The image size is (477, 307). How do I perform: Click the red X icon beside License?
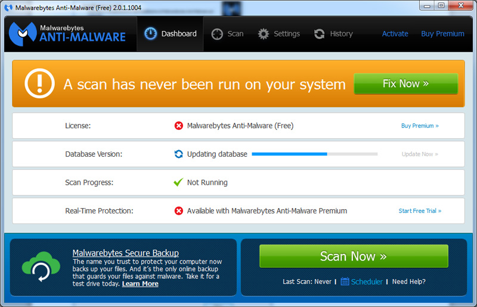click(x=178, y=126)
